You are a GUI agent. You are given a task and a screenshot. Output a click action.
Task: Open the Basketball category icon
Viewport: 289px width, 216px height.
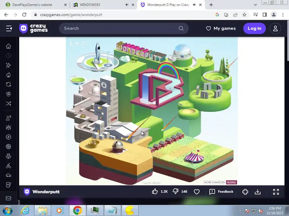pyautogui.click(x=8, y=146)
